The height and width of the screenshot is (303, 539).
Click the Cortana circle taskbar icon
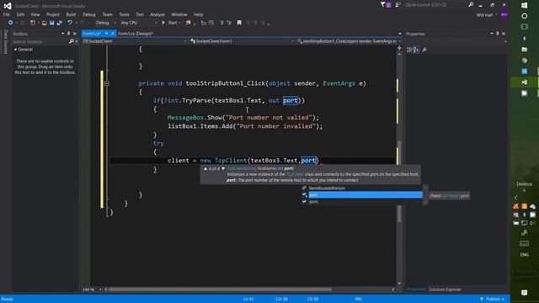(x=524, y=16)
